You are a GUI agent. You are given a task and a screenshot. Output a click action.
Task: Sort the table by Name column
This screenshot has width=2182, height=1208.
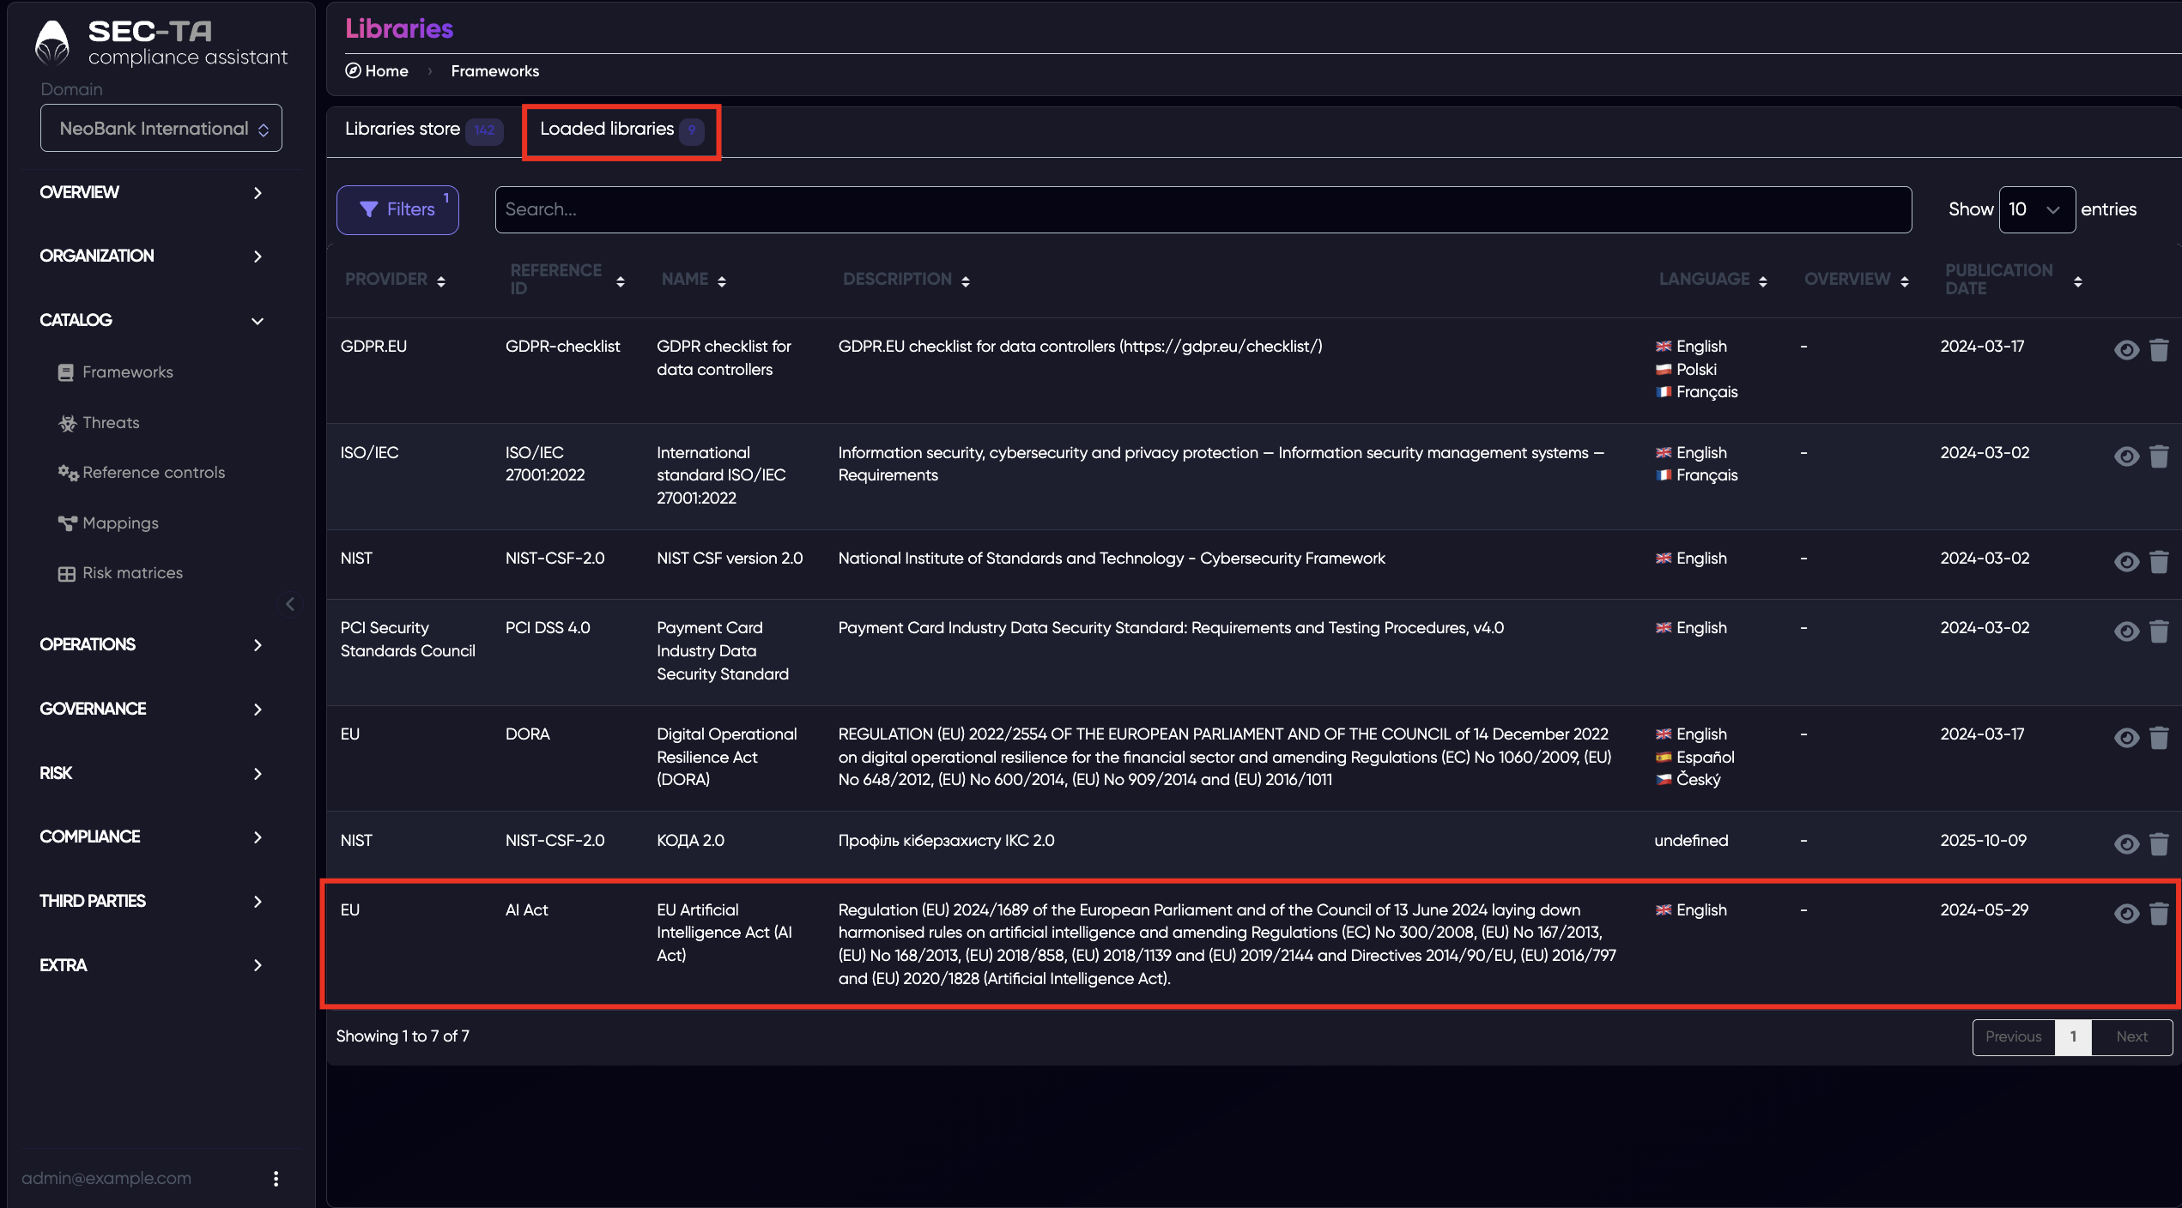(x=694, y=280)
